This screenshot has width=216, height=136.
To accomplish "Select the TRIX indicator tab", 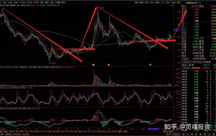I will [x=31, y=131].
